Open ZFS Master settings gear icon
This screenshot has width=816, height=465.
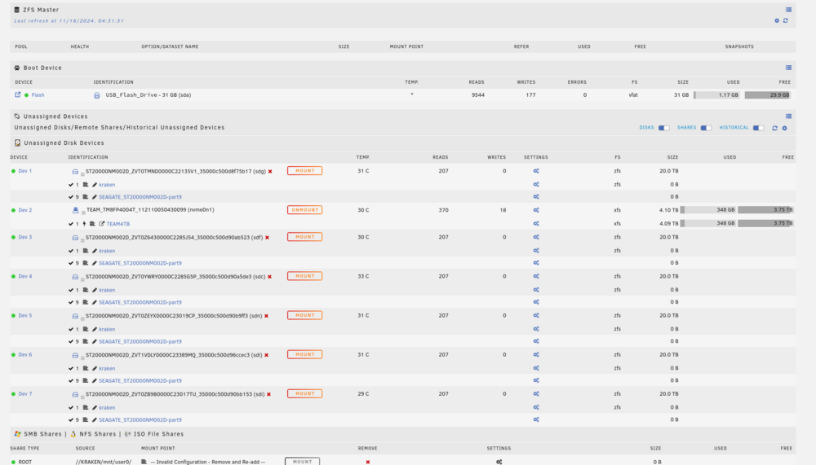click(777, 21)
